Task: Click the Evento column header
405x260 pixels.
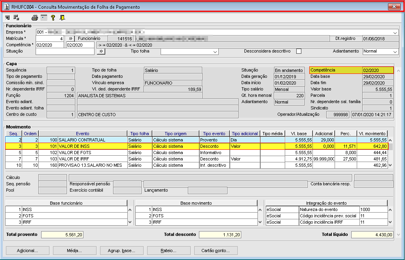Action: [x=83, y=134]
